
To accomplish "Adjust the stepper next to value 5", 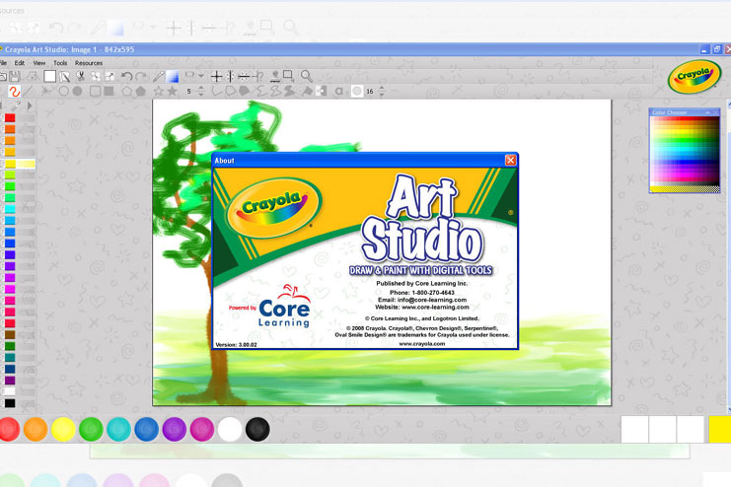I will [201, 92].
